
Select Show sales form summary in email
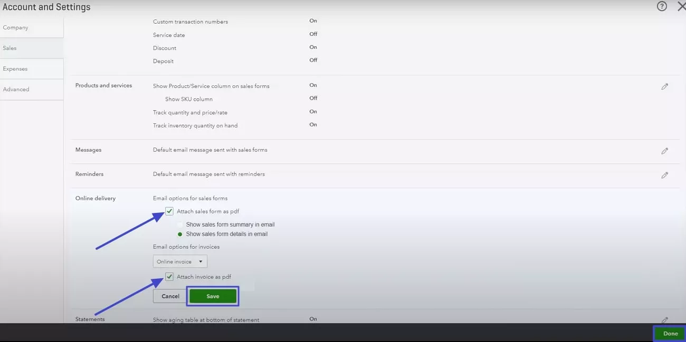tap(180, 224)
